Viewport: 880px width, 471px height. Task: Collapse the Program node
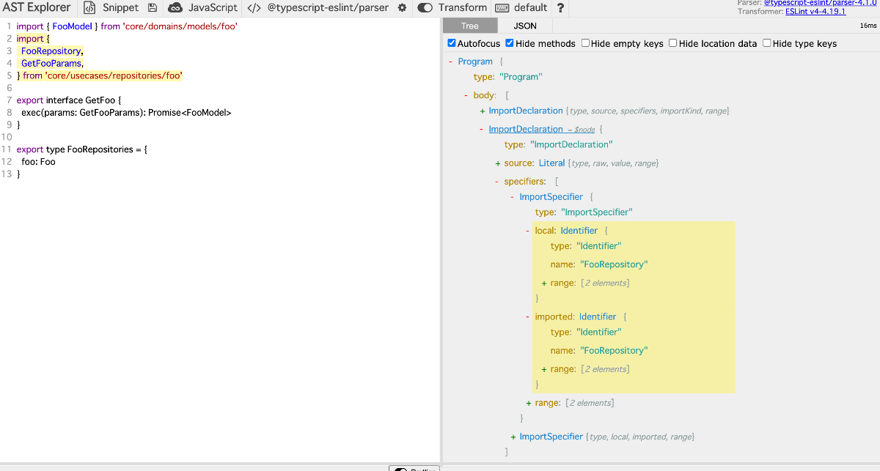450,62
